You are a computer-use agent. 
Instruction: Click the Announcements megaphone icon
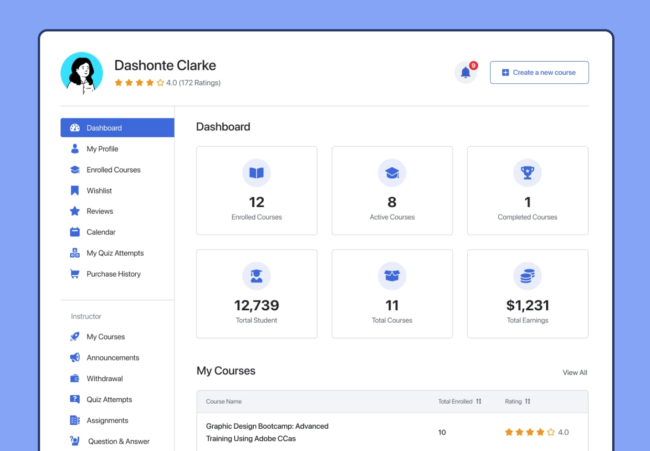click(x=75, y=358)
